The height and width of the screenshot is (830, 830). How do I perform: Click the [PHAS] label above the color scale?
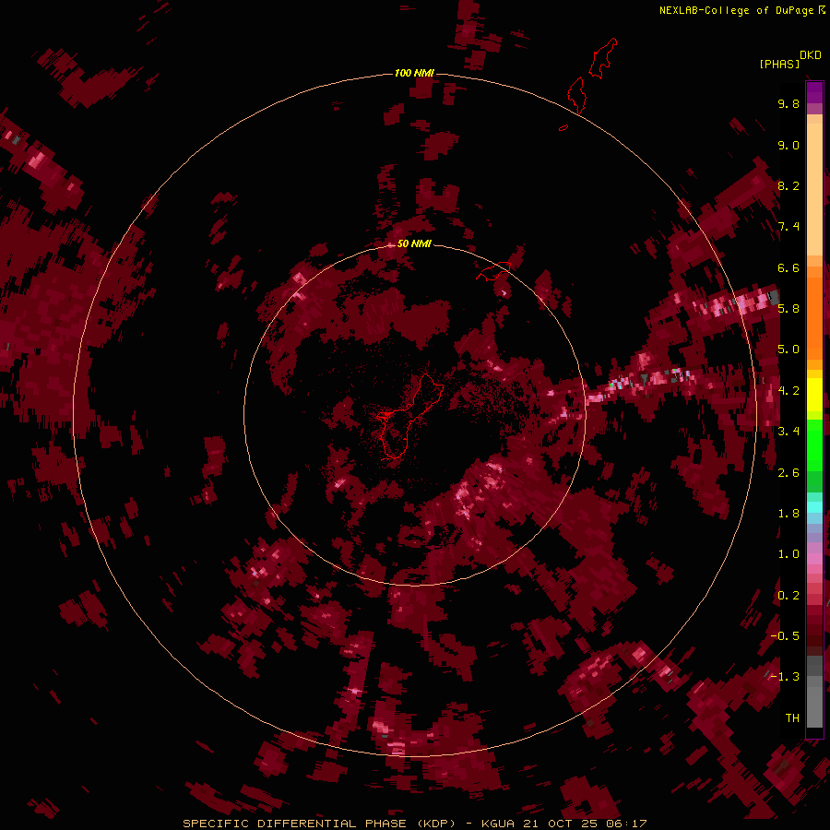pyautogui.click(x=779, y=64)
